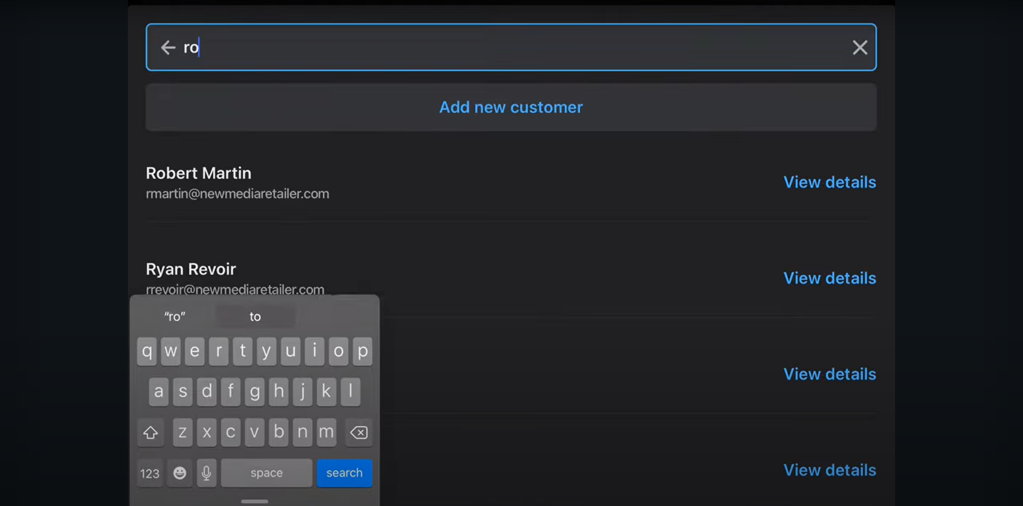Screen dimensions: 1023x506
Task: Clear the search text with X icon
Action: click(x=859, y=47)
